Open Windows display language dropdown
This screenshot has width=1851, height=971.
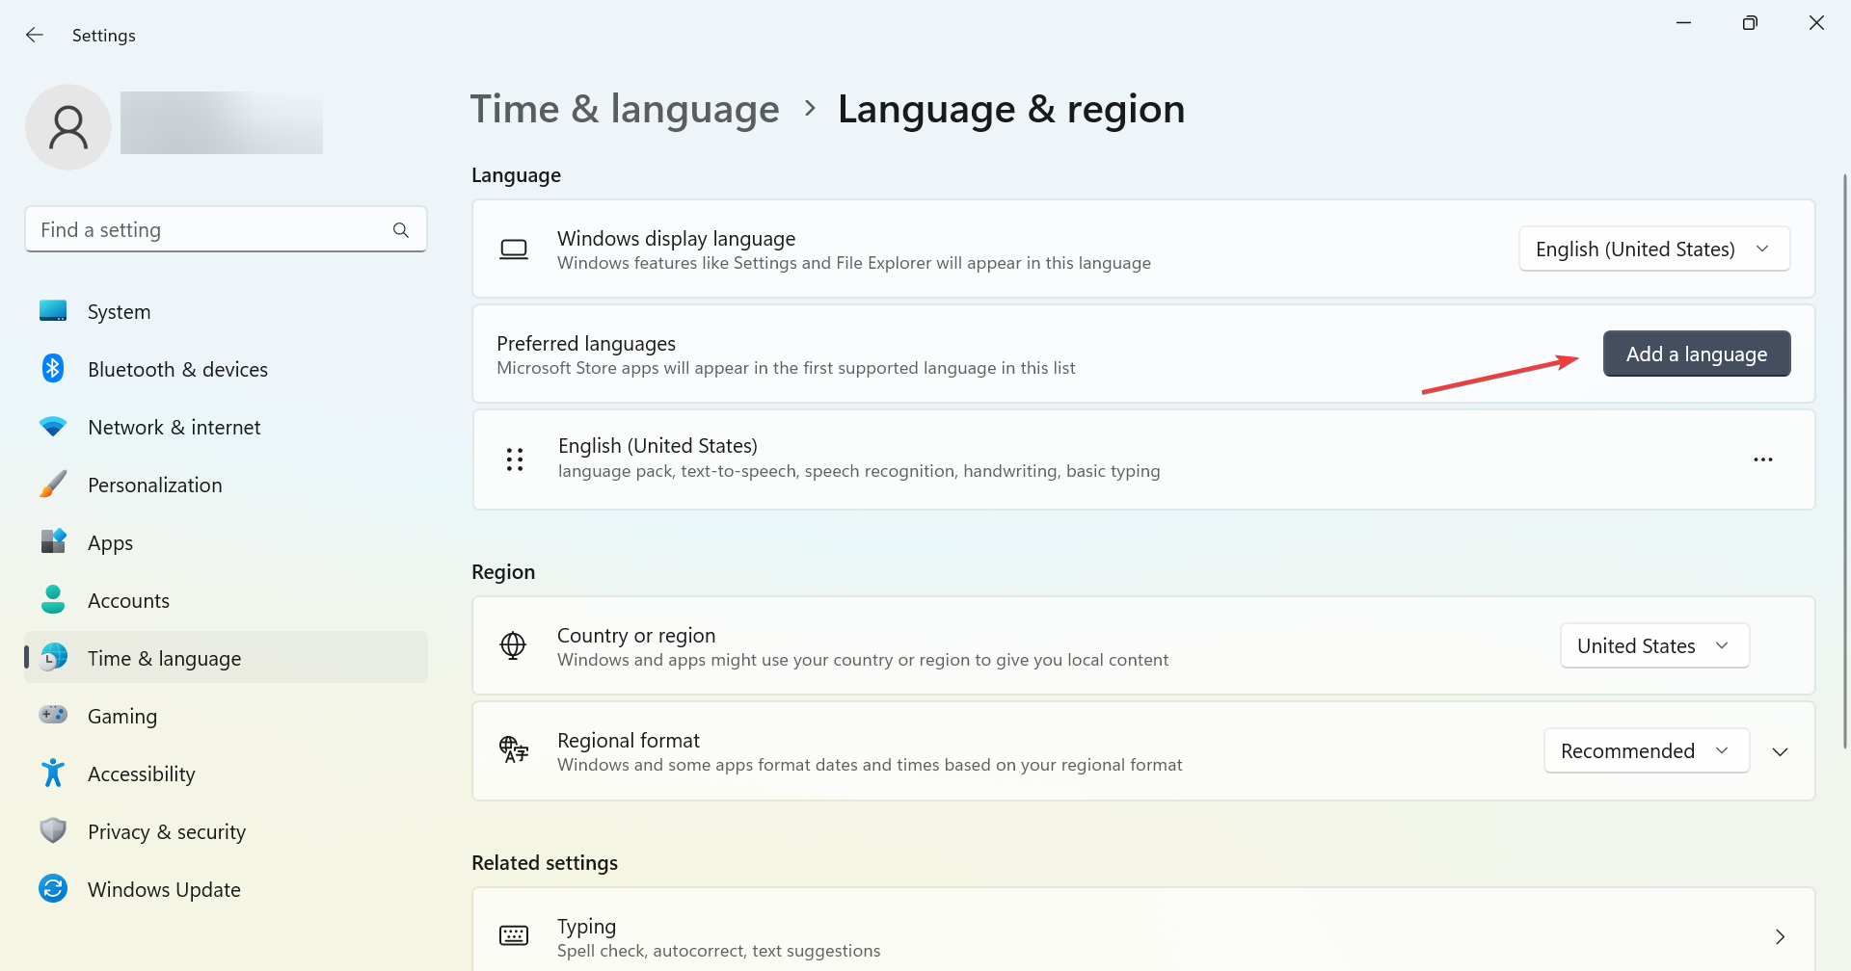pyautogui.click(x=1654, y=249)
